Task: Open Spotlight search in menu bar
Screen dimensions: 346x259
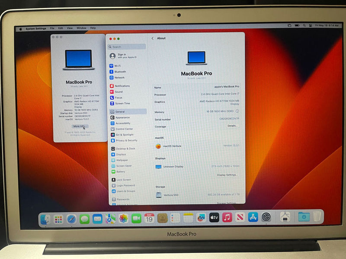Action: coord(304,25)
